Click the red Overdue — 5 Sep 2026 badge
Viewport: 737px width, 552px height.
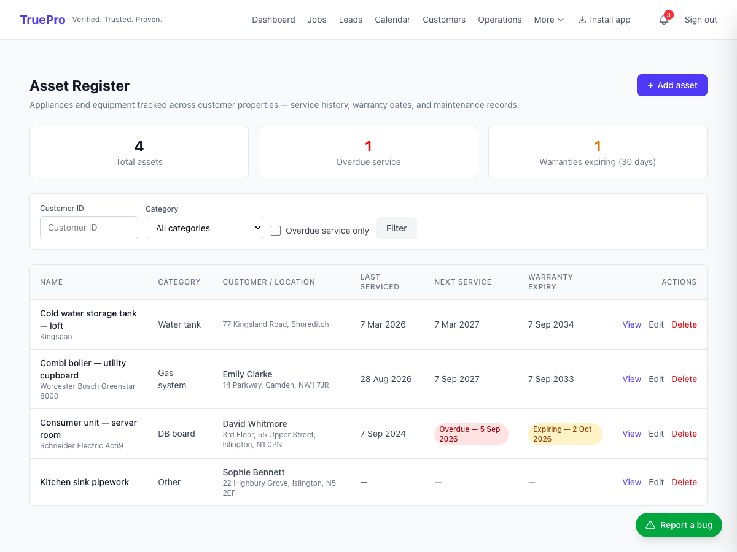471,434
